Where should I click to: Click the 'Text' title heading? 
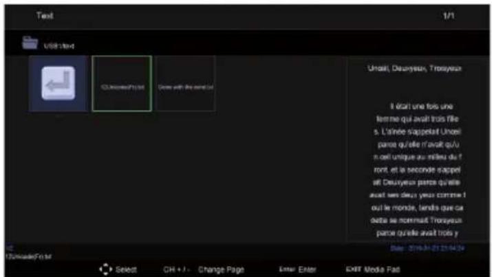point(45,15)
